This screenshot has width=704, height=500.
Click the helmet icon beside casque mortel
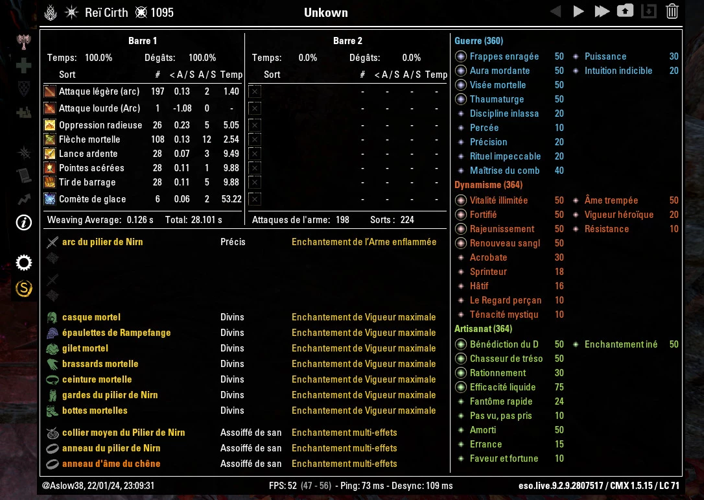(53, 318)
